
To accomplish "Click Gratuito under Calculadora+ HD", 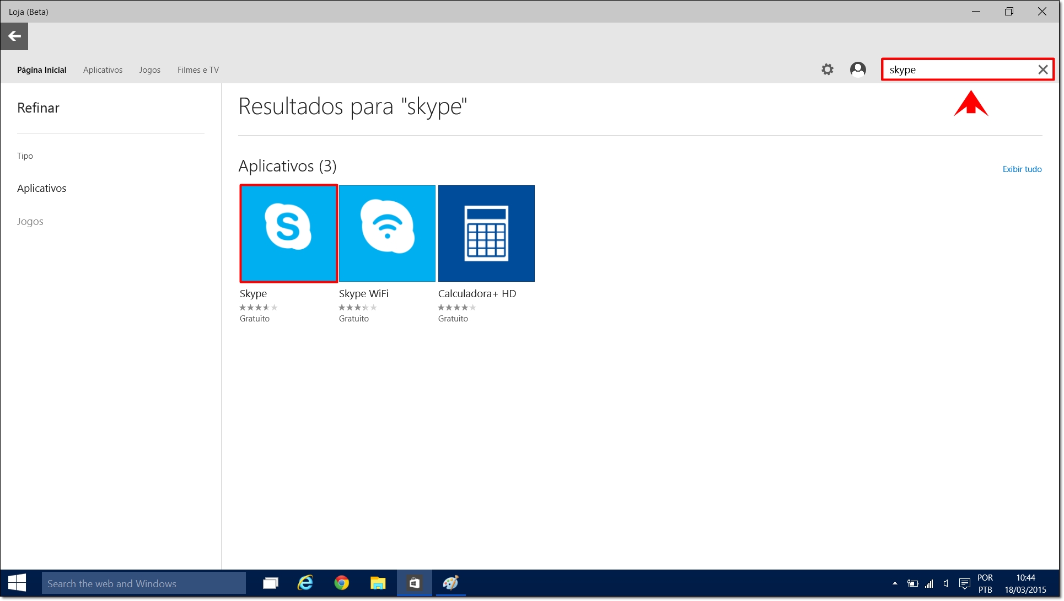I will (x=453, y=319).
